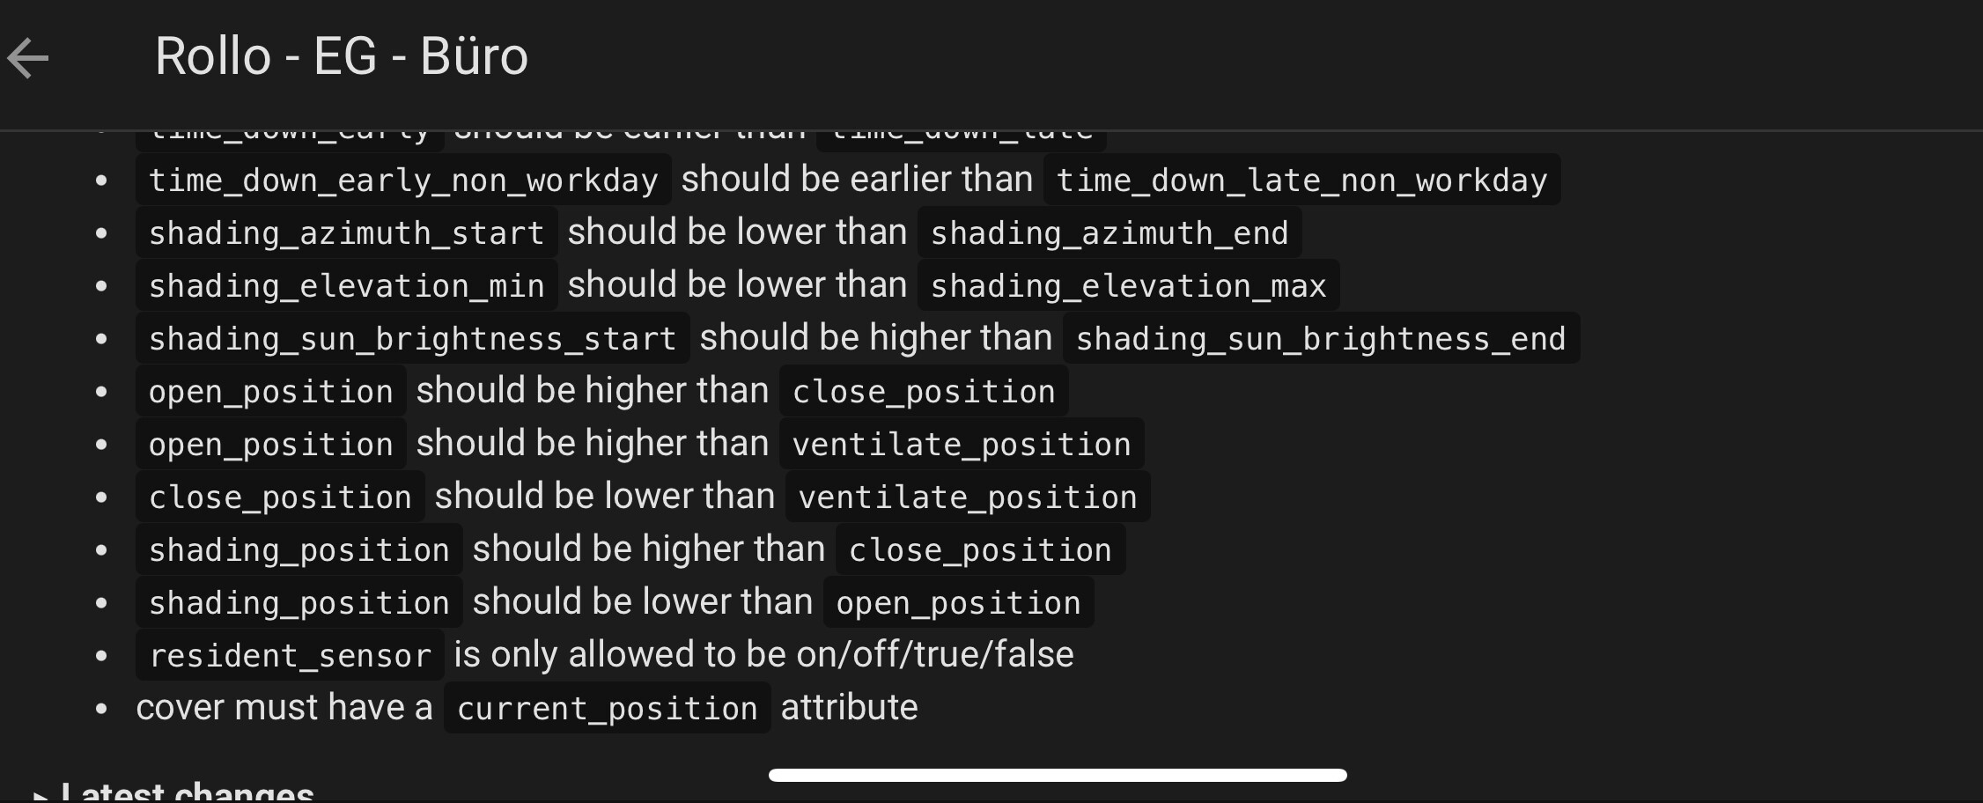
Task: Click shading_position in the 'lower than open_position' row
Action: (x=299, y=603)
